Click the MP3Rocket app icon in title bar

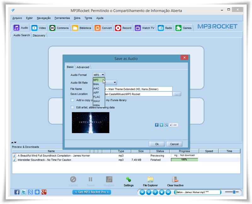13,10
